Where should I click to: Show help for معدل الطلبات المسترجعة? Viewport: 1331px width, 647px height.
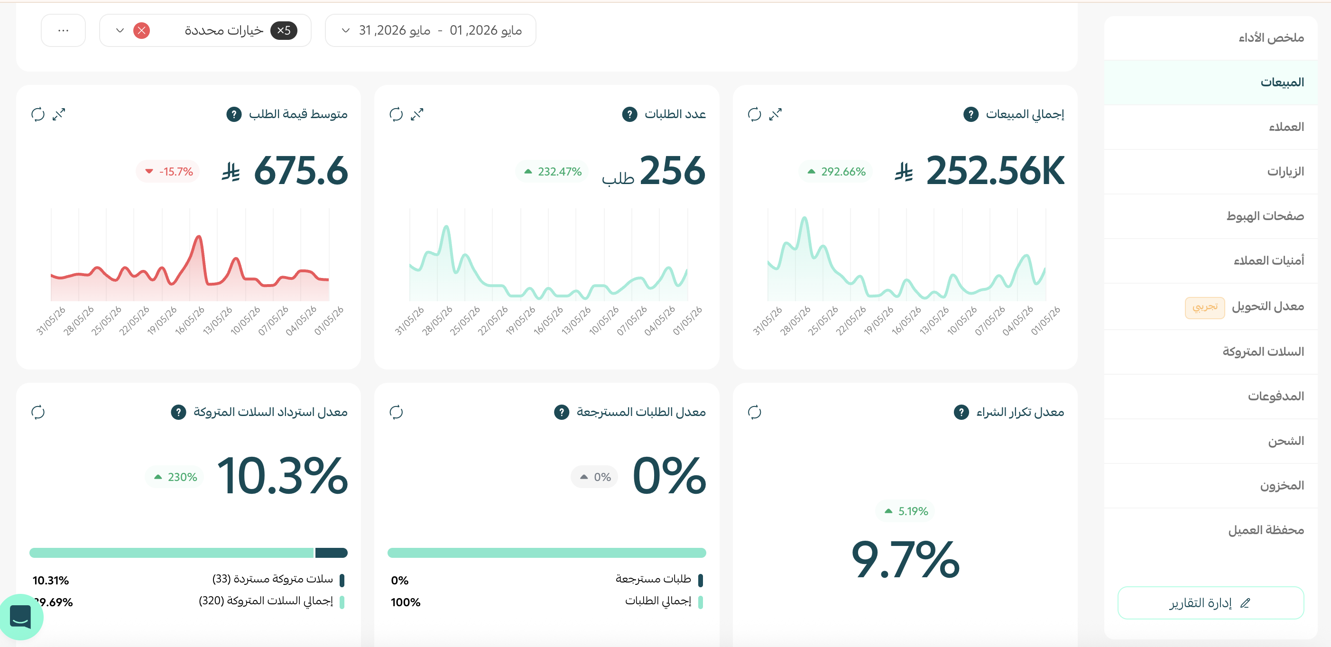(x=562, y=412)
